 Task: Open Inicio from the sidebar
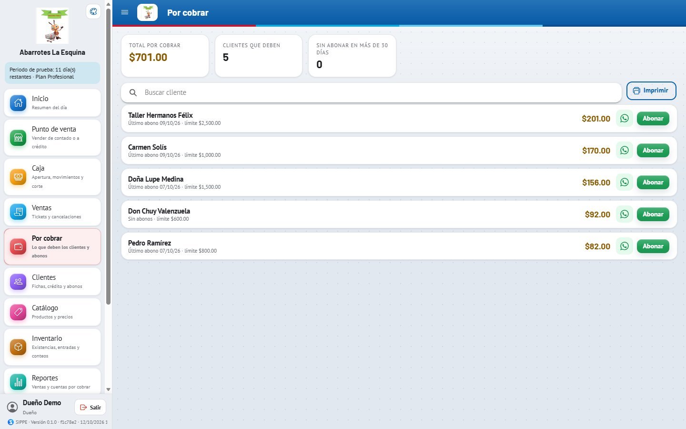(52, 103)
